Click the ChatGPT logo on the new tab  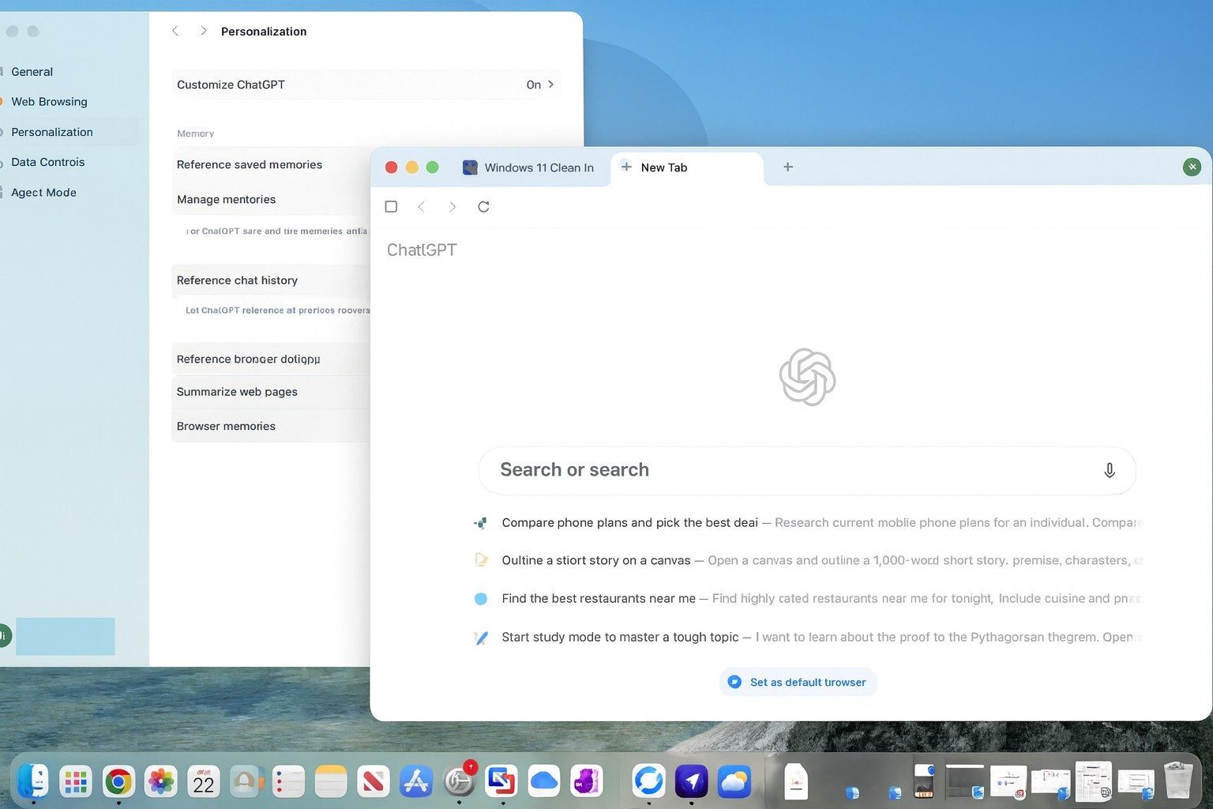pos(806,377)
